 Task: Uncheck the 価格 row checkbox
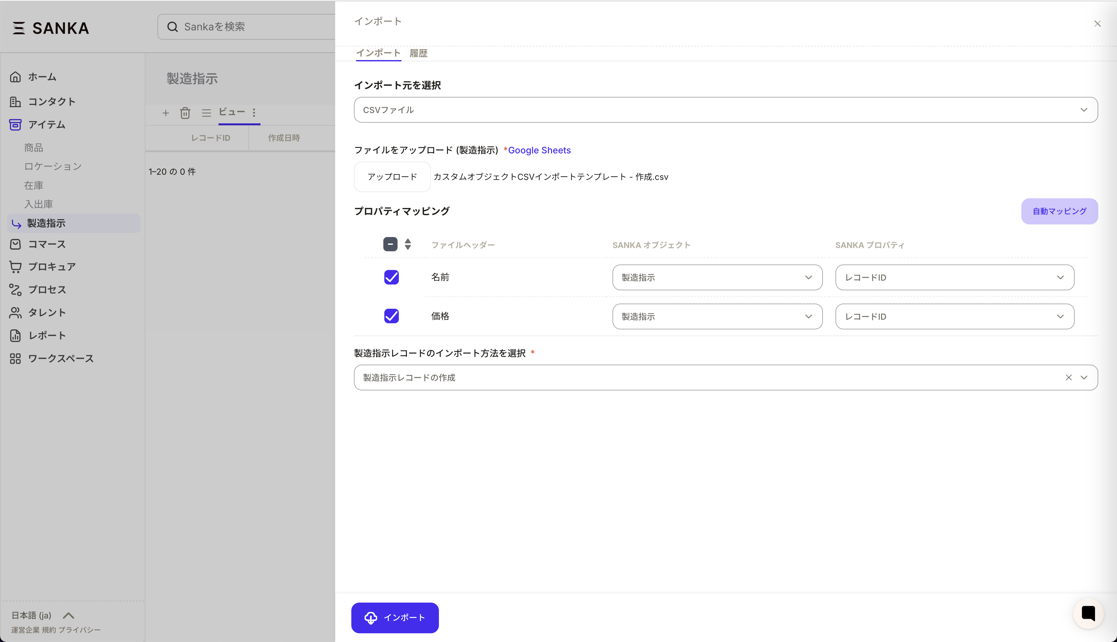[x=391, y=316]
